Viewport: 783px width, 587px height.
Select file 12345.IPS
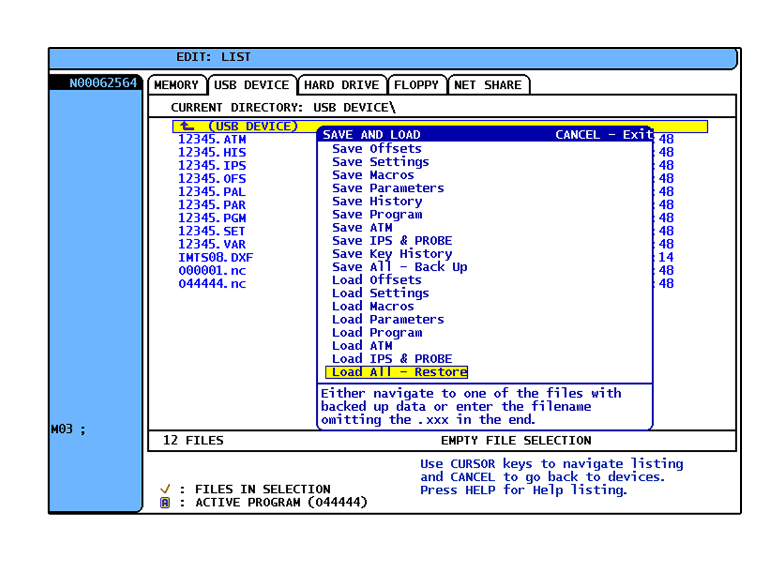[x=212, y=166]
